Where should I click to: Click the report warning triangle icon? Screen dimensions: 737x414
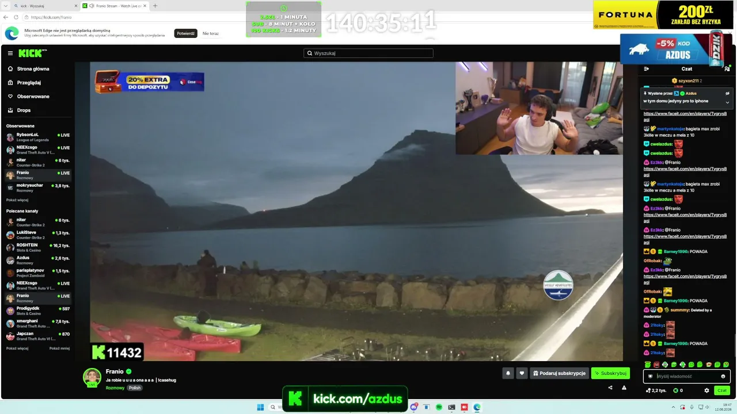pyautogui.click(x=624, y=388)
